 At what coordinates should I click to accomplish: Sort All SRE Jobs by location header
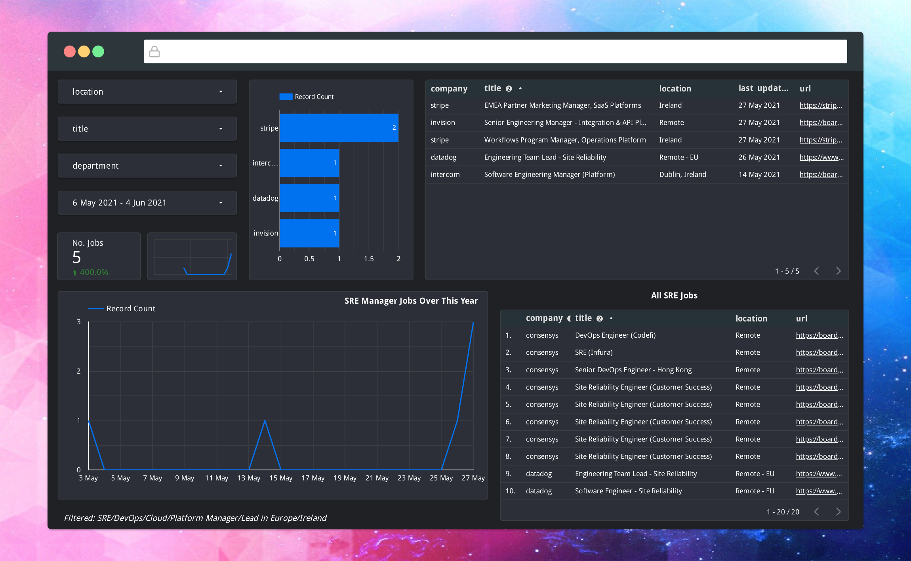click(751, 319)
